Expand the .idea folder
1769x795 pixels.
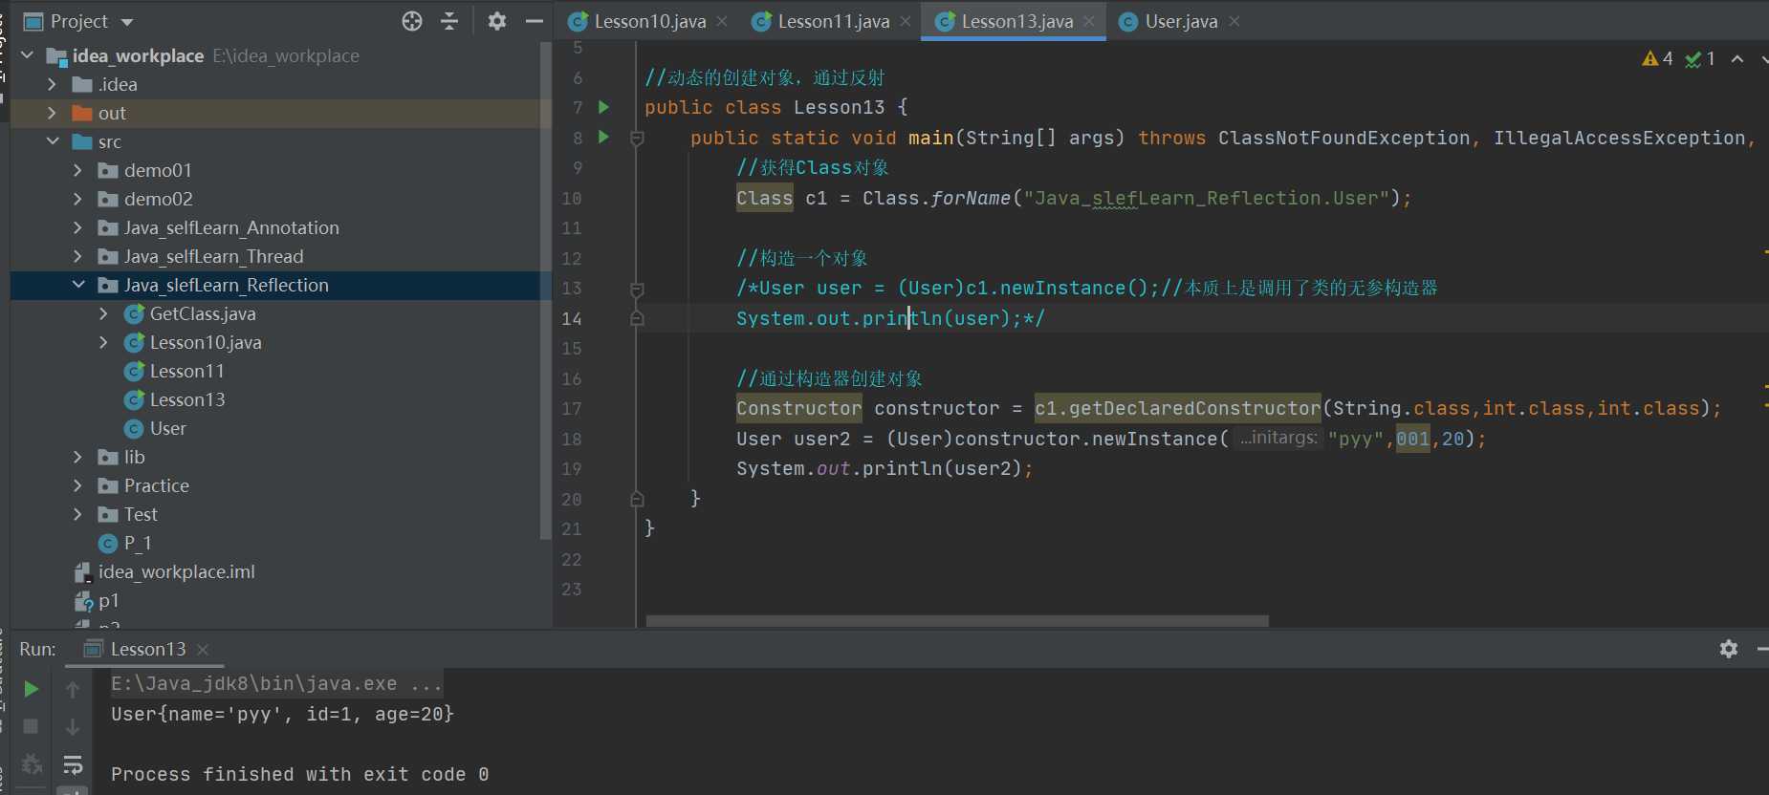tap(53, 84)
